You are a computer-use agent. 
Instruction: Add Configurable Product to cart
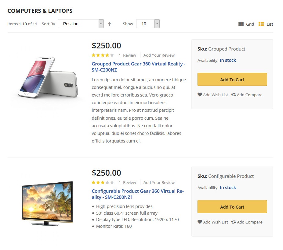(232, 207)
